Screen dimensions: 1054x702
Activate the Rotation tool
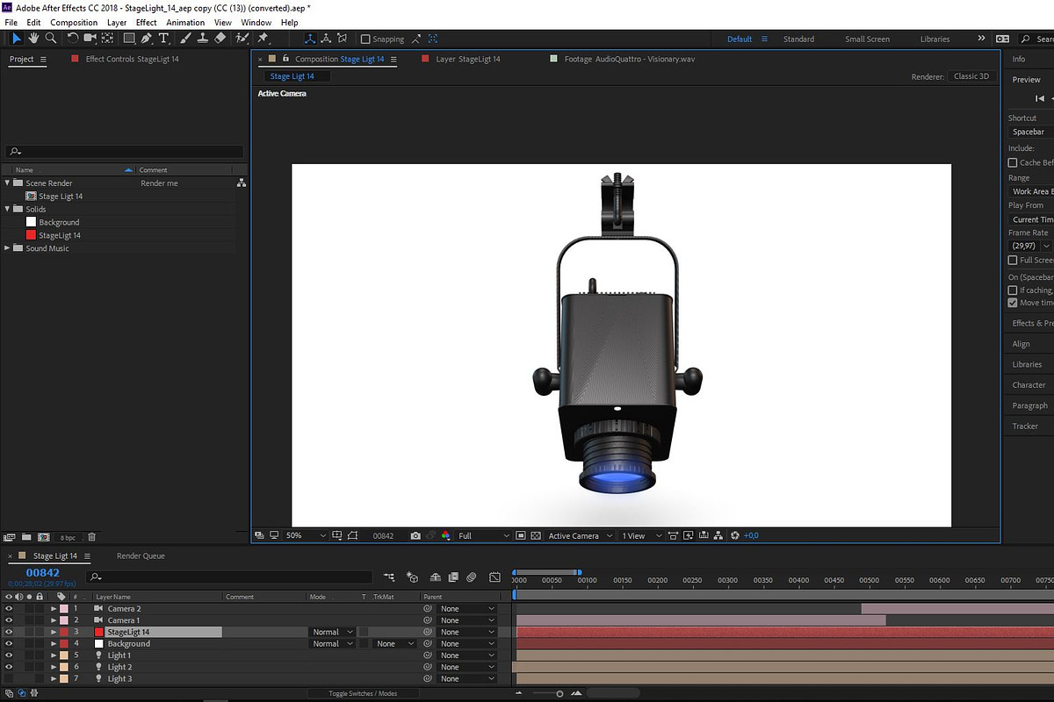73,39
